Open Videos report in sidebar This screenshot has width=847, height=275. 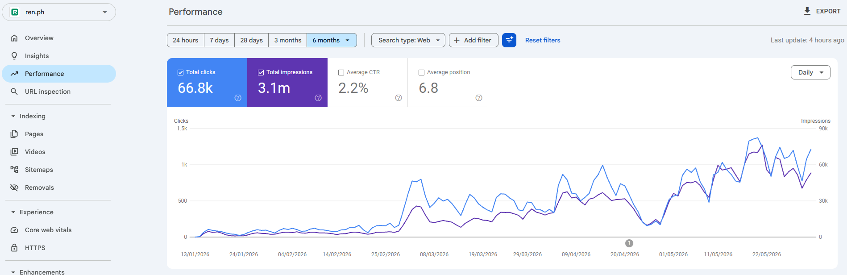point(59,152)
